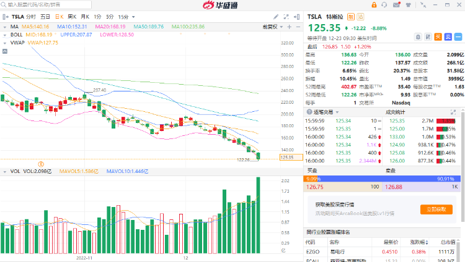Screen dimensions: 465x262
Task: Open the orange lock icon in title bar
Action: pyautogui.click(x=374, y=5)
